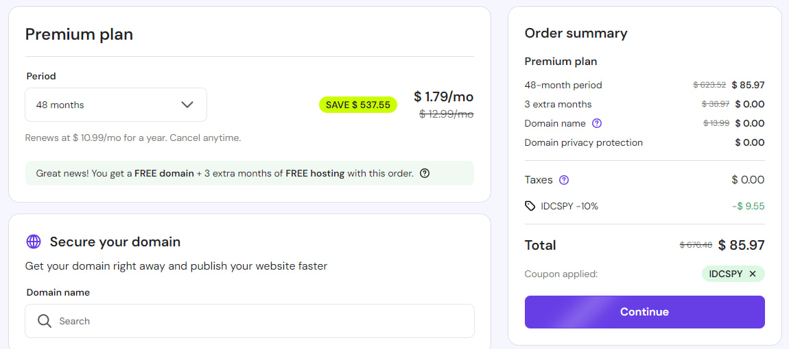Viewport: 789px width, 349px height.
Task: Click the $ 1.79/mo price text
Action: click(443, 96)
